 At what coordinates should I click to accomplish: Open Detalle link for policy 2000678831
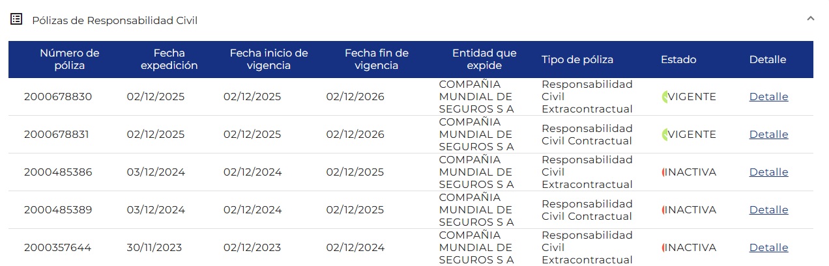pos(768,135)
